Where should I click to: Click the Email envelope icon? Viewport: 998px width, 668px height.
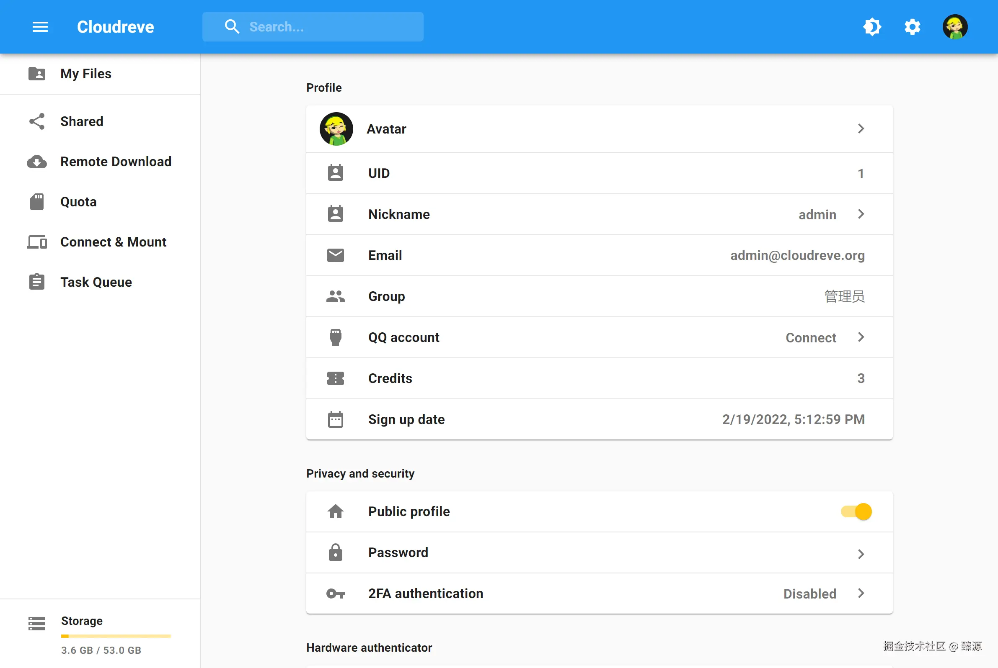[336, 255]
